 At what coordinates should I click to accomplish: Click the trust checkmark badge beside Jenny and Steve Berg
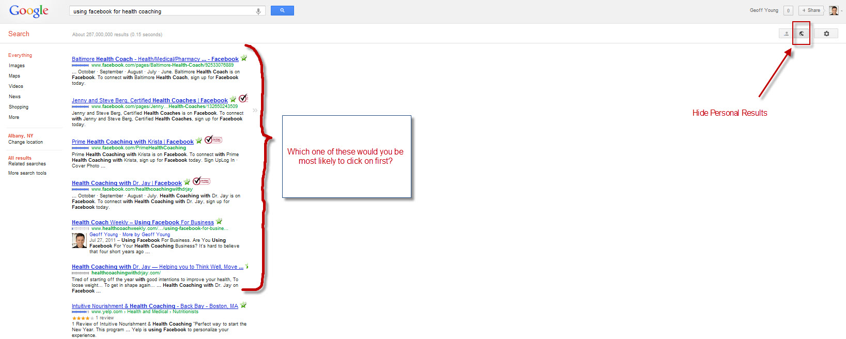click(x=243, y=98)
